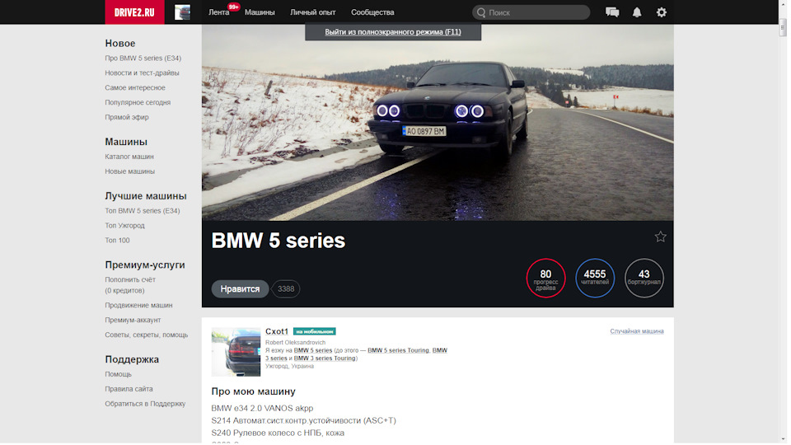The height and width of the screenshot is (445, 791).
Task: Open the Сообщества menu item
Action: [372, 12]
